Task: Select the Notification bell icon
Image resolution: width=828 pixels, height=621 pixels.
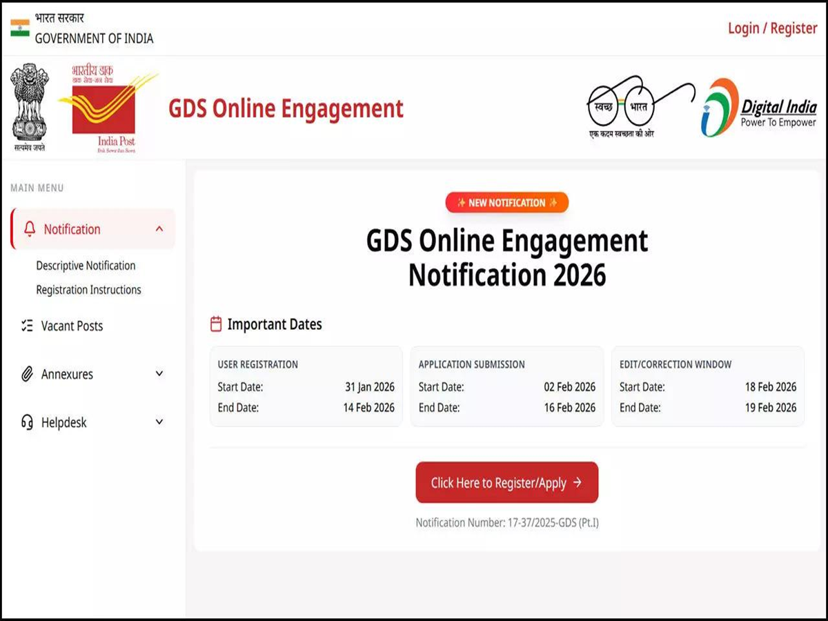Action: click(29, 228)
